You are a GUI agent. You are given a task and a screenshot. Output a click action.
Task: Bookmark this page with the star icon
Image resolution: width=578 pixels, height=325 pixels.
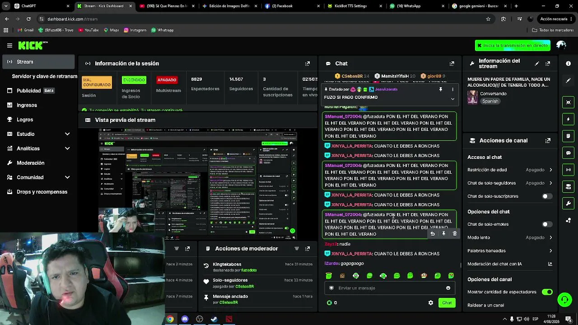(x=488, y=19)
